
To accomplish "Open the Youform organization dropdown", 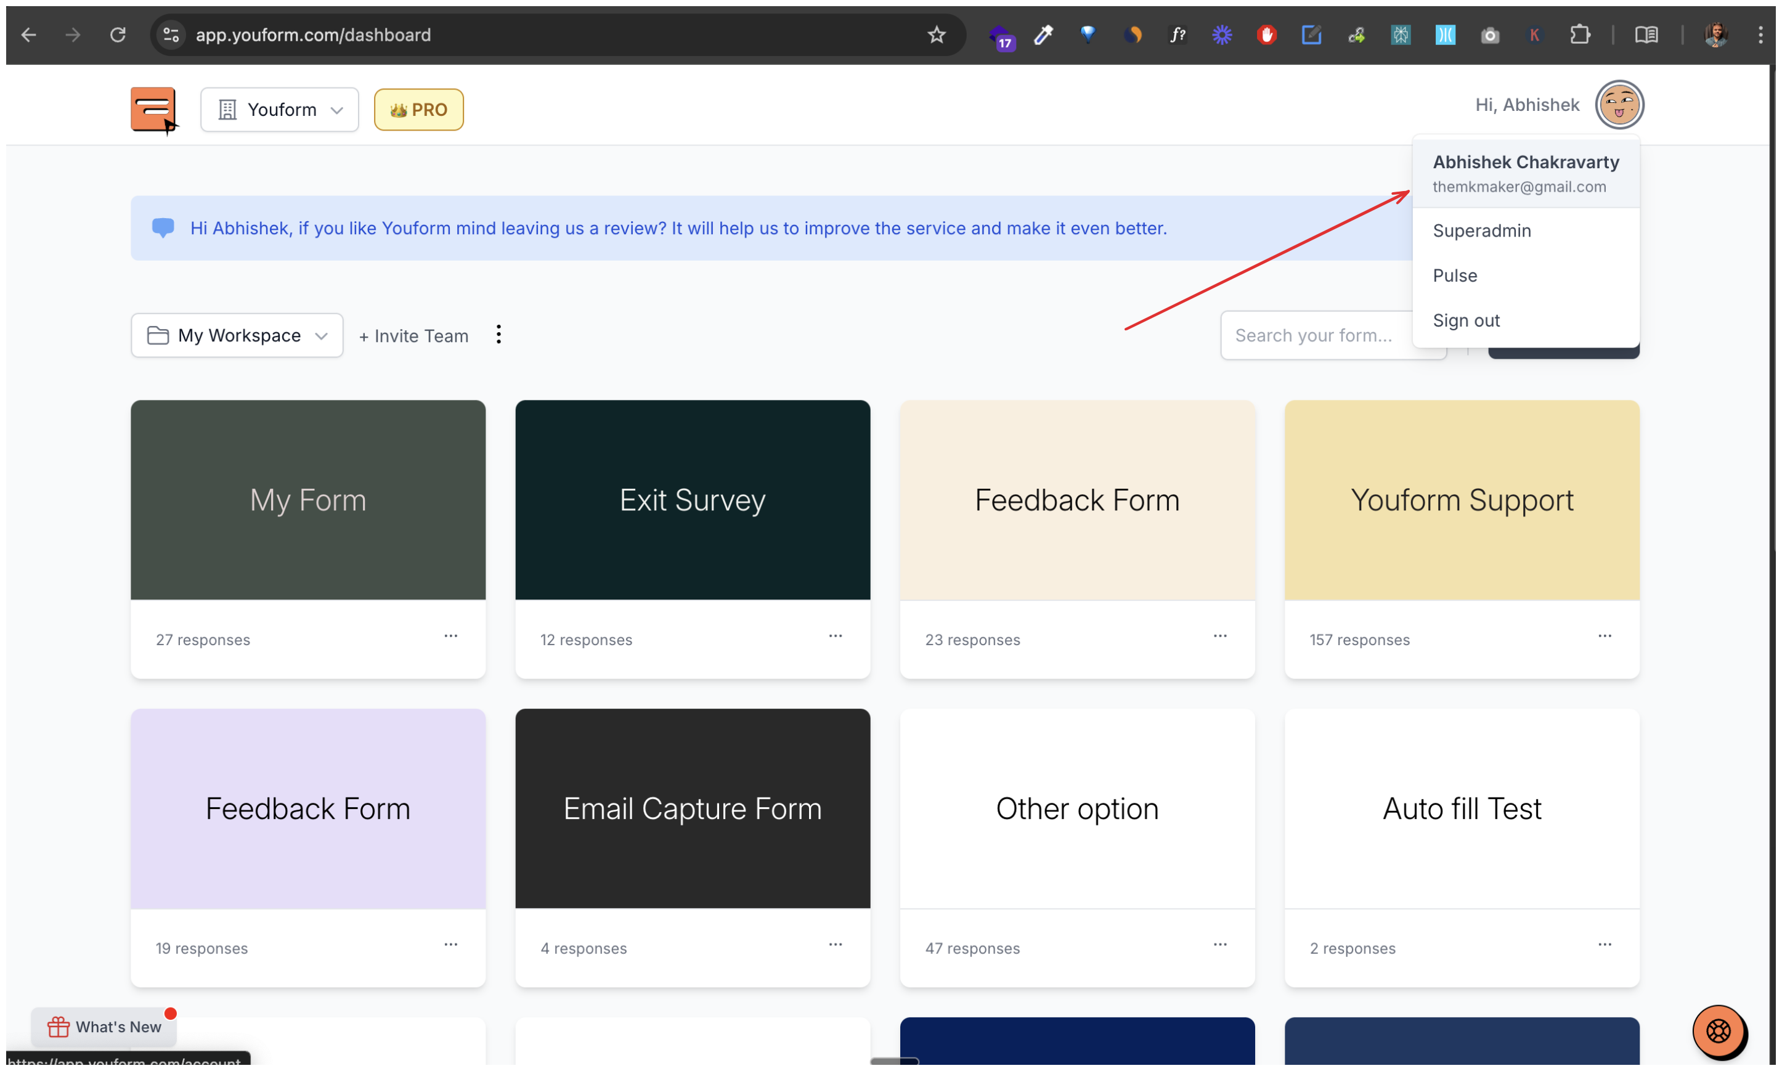I will pos(280,110).
